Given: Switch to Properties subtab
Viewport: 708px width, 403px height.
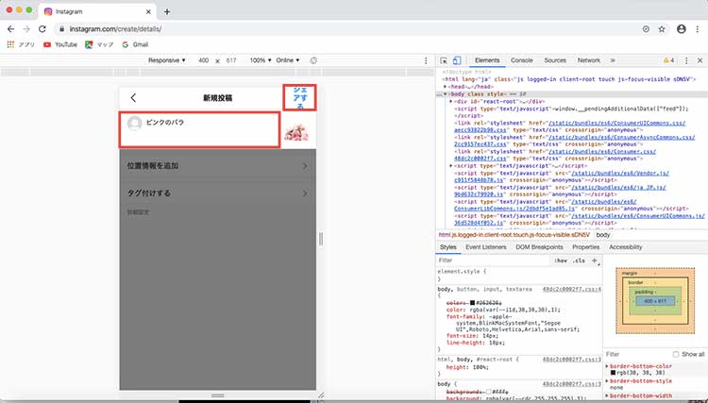Looking at the screenshot, I should [x=585, y=247].
